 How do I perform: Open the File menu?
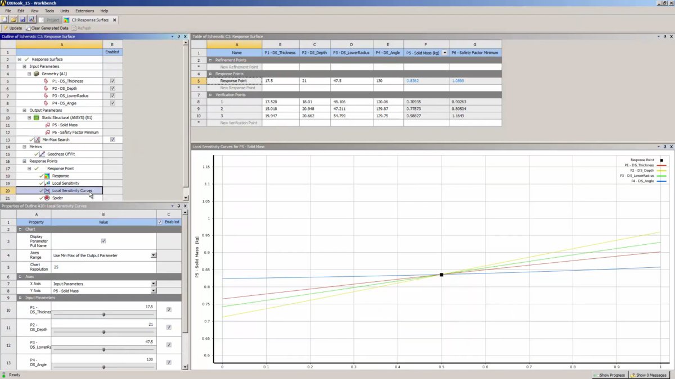[x=8, y=11]
